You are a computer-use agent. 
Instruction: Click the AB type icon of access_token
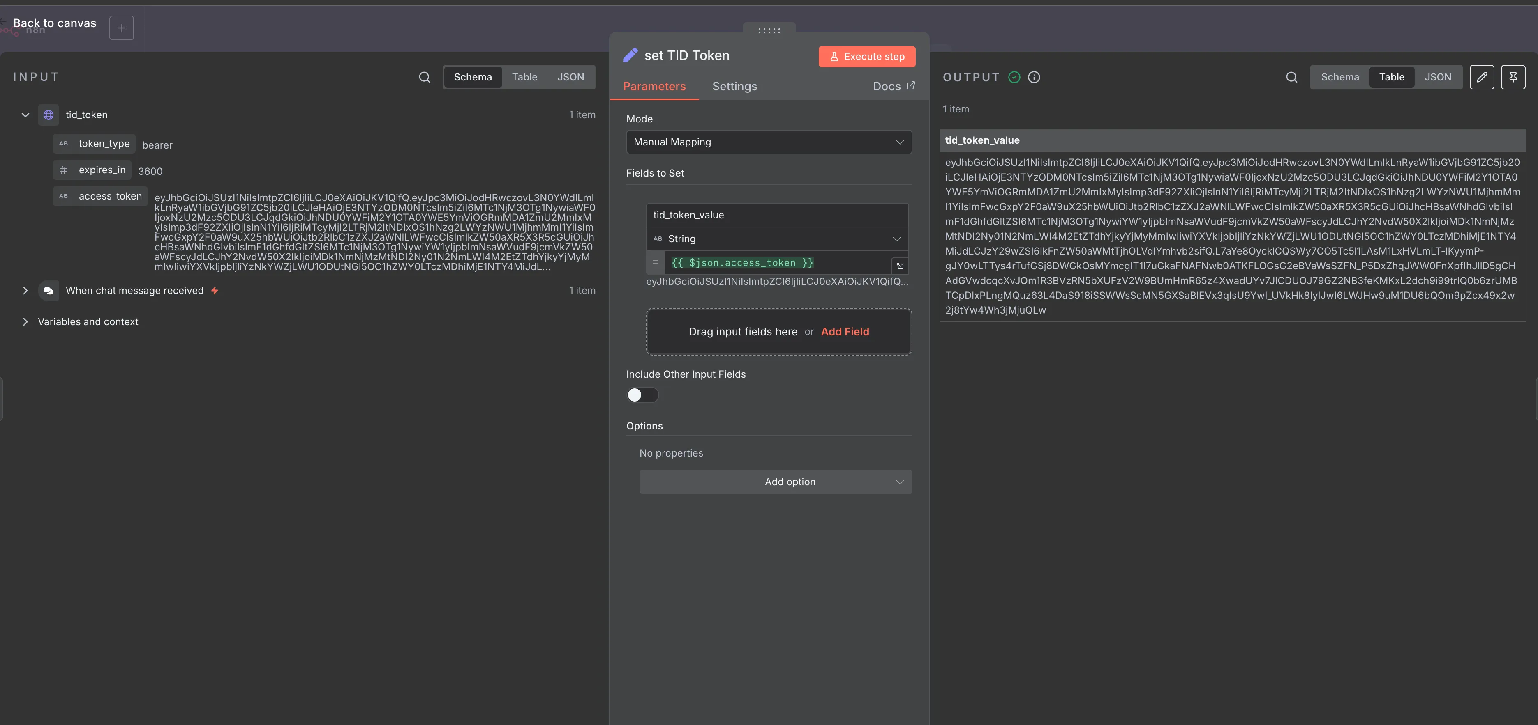[63, 196]
